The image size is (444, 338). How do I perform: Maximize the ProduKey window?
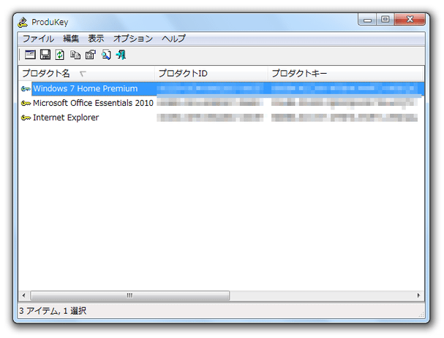click(385, 20)
